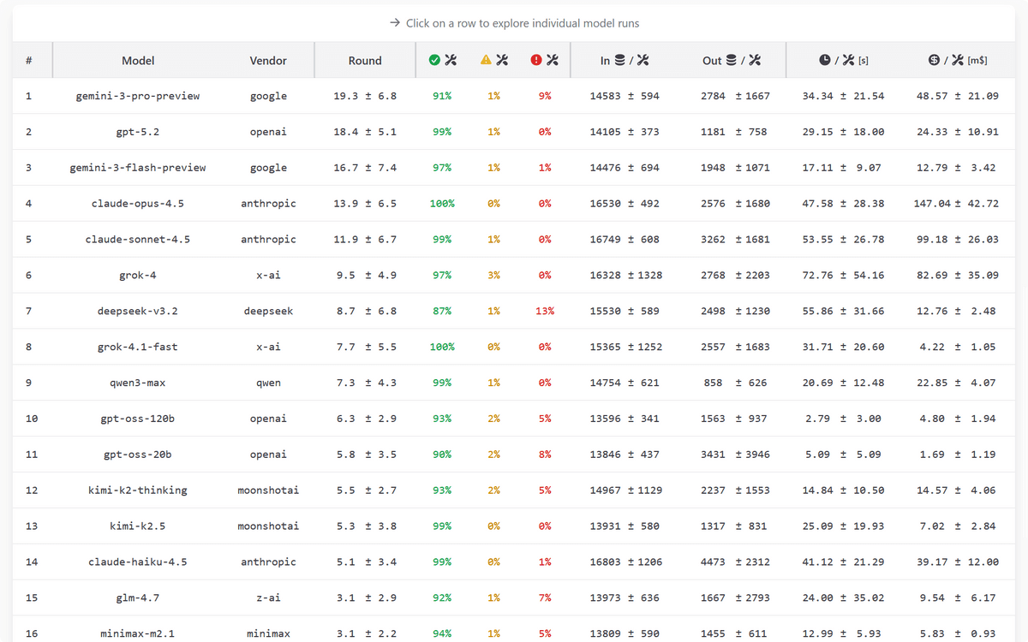Sort by the Round column header

(365, 61)
